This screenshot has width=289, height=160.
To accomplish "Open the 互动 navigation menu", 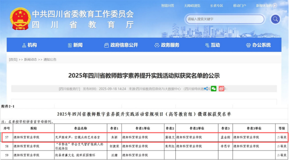I will tap(213, 45).
